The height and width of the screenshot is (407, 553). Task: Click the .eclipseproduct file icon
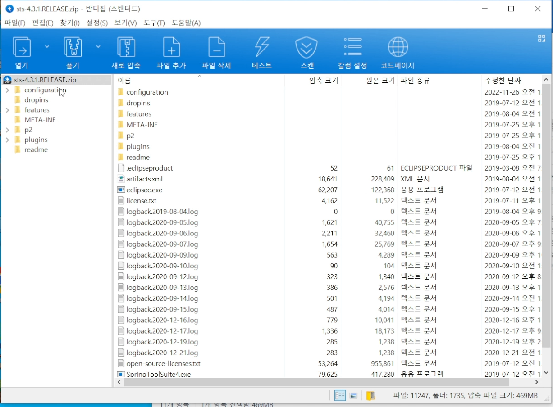click(121, 168)
